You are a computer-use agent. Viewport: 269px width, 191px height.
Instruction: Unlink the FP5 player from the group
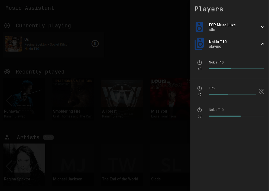[x=261, y=91]
